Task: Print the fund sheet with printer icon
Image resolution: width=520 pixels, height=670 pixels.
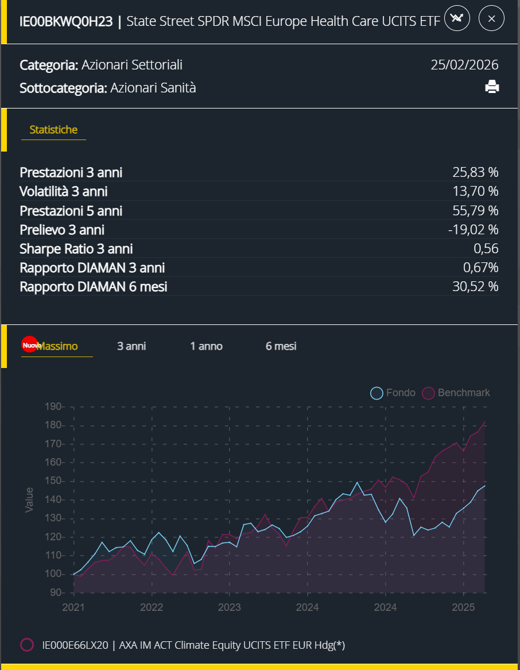Action: coord(492,87)
